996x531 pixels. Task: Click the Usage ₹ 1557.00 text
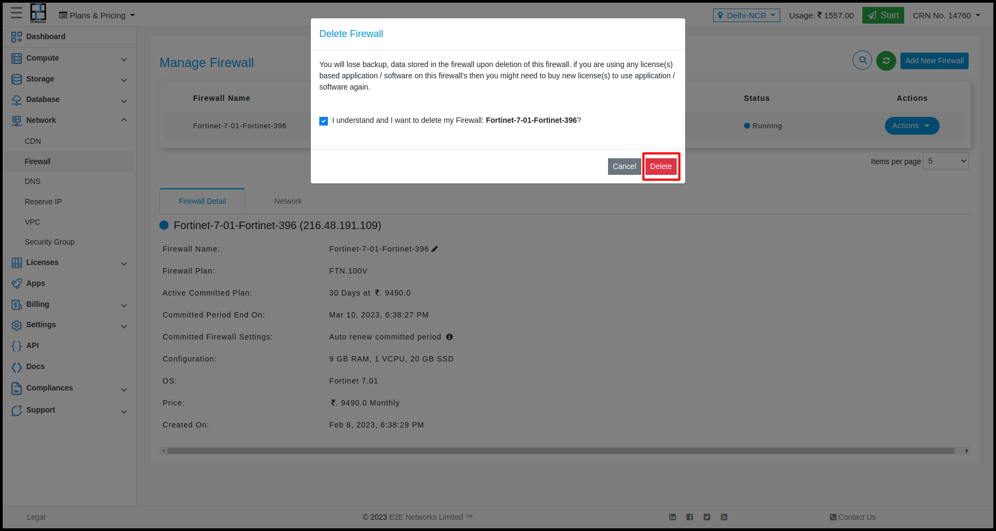821,15
